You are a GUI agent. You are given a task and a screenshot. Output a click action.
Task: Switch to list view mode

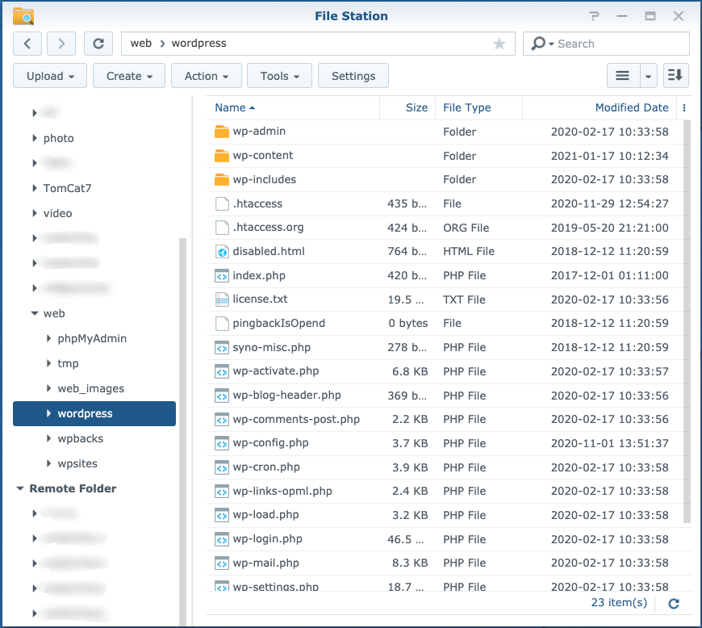point(623,76)
